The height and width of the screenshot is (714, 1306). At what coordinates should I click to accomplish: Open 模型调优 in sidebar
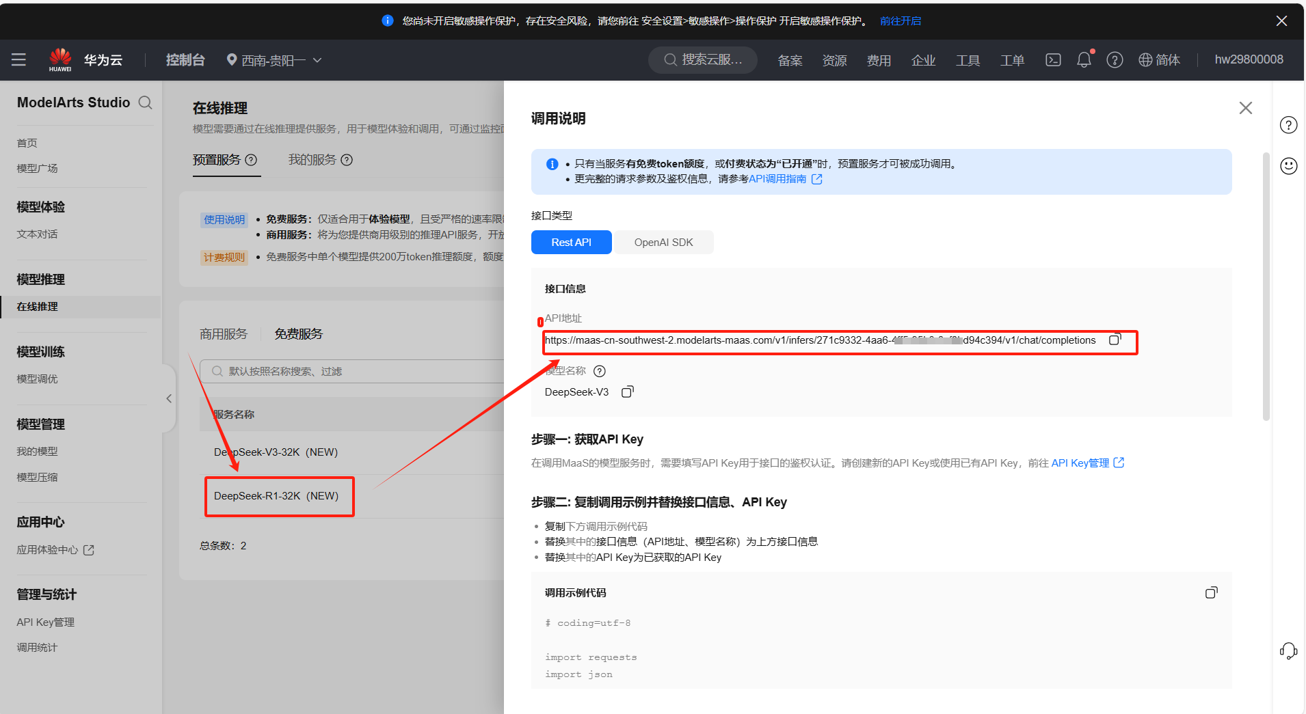[38, 379]
